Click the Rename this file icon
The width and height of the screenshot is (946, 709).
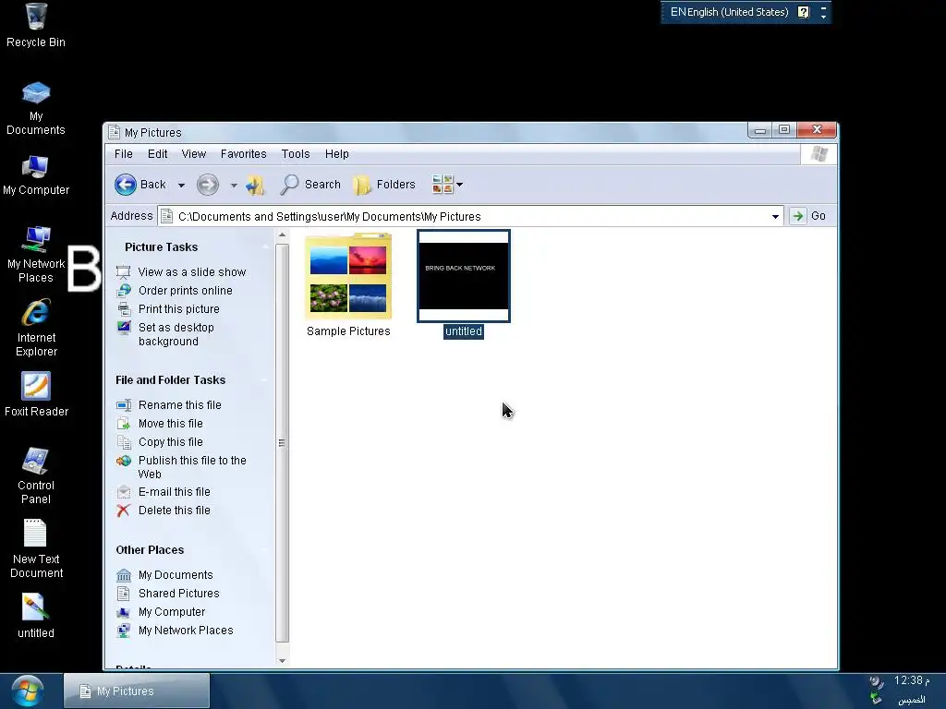[124, 405]
